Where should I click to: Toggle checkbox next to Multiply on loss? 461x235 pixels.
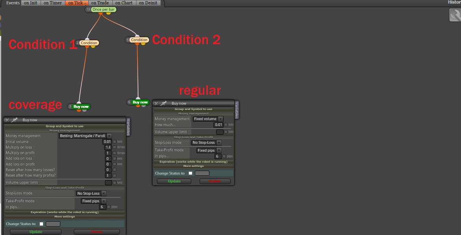[115, 147]
